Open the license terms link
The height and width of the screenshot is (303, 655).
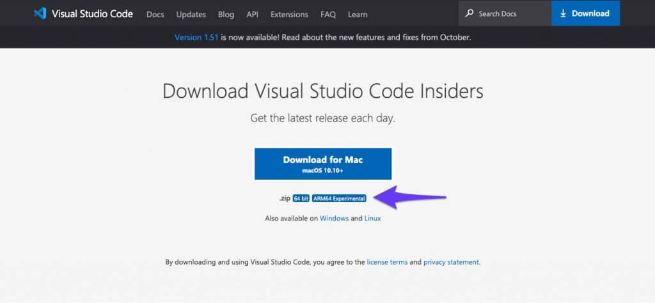(x=387, y=262)
